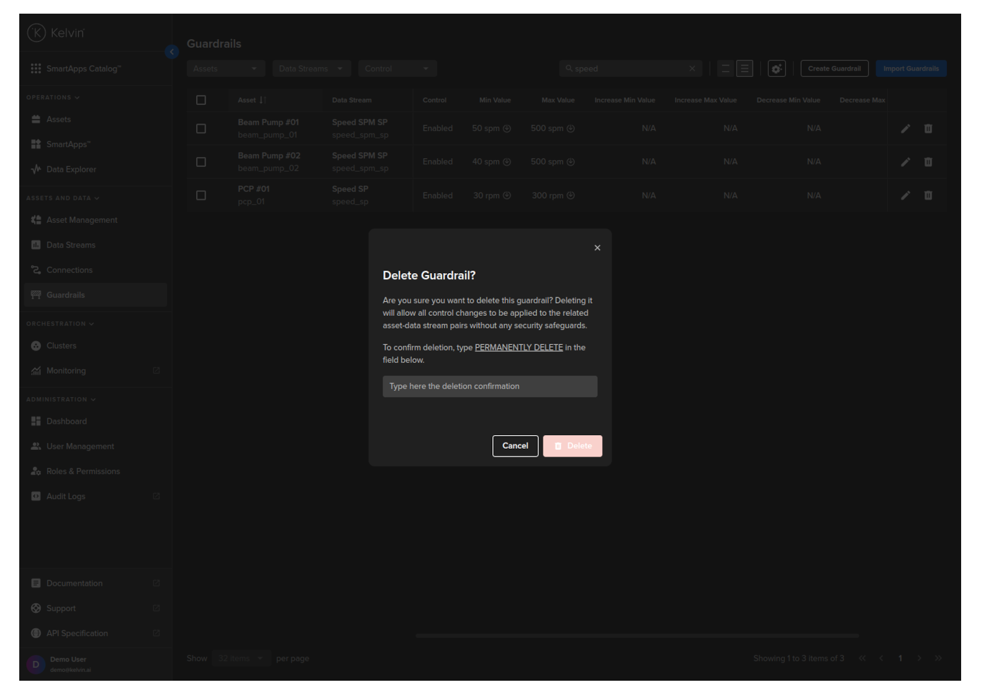The height and width of the screenshot is (695, 981).
Task: Open the table column settings gear
Action: 776,69
